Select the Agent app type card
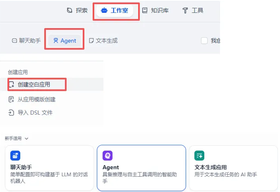Viewport: 280px width, 192px height. coord(141,168)
